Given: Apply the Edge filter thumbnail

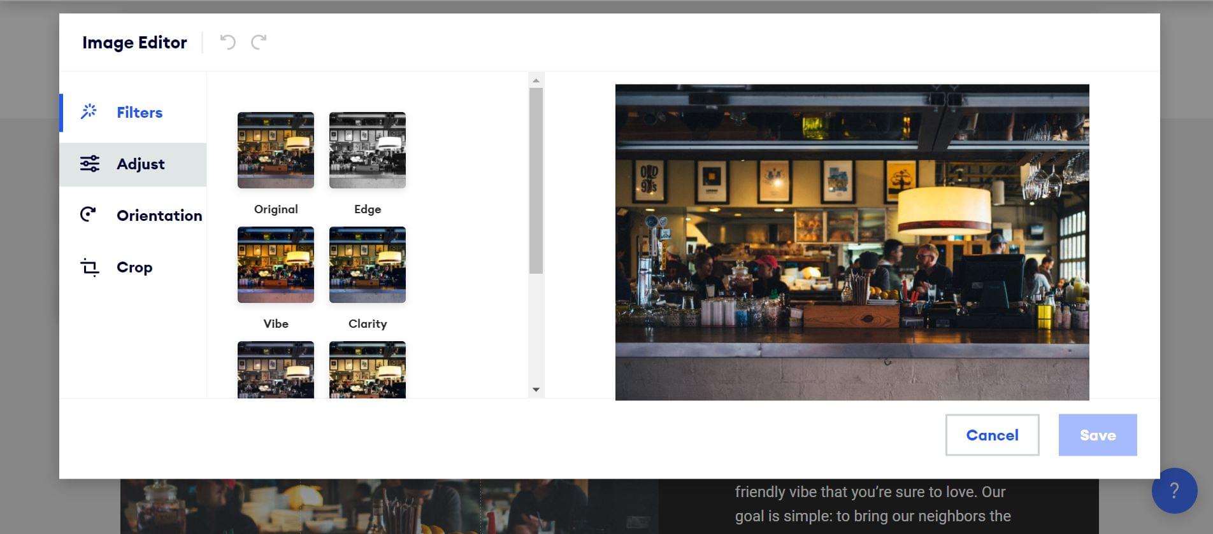Looking at the screenshot, I should (x=368, y=150).
